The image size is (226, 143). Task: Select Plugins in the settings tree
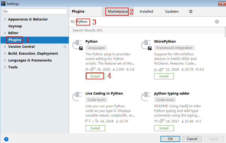coord(15,40)
